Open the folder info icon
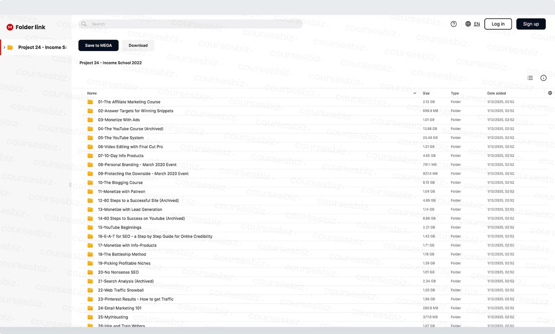The height and width of the screenshot is (334, 555). tap(544, 78)
